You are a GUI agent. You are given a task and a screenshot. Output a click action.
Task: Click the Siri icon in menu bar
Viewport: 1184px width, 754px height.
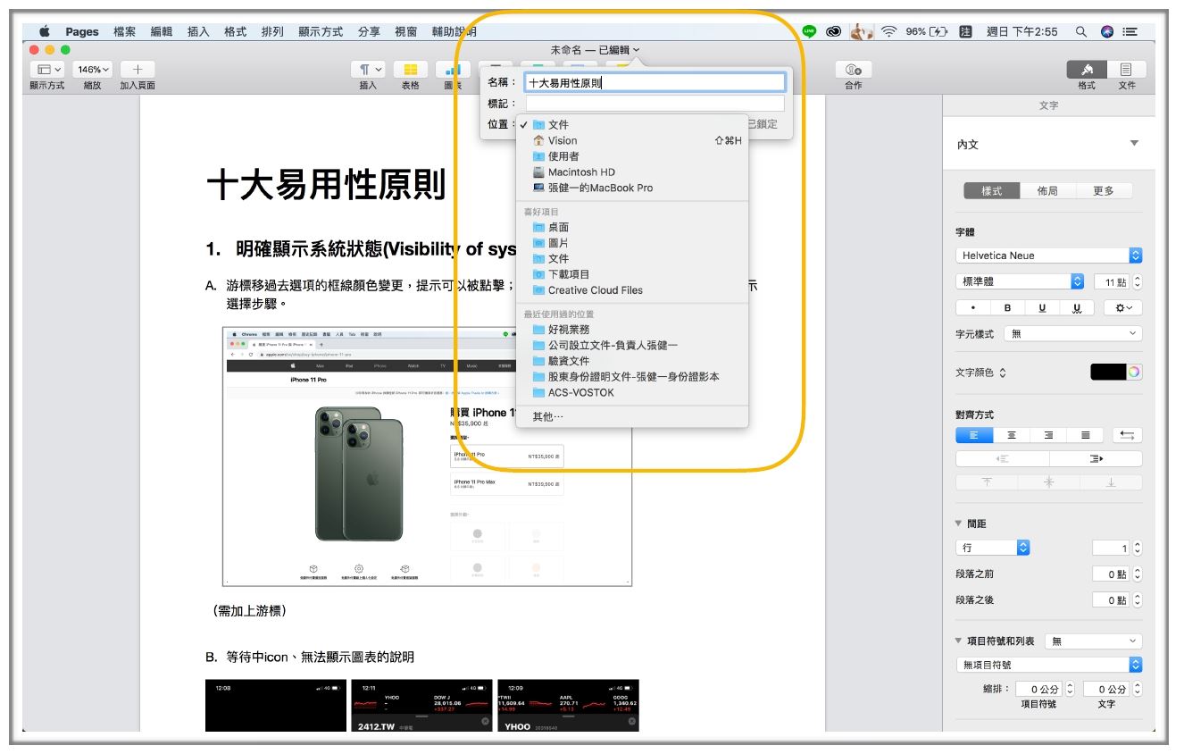(x=1107, y=31)
